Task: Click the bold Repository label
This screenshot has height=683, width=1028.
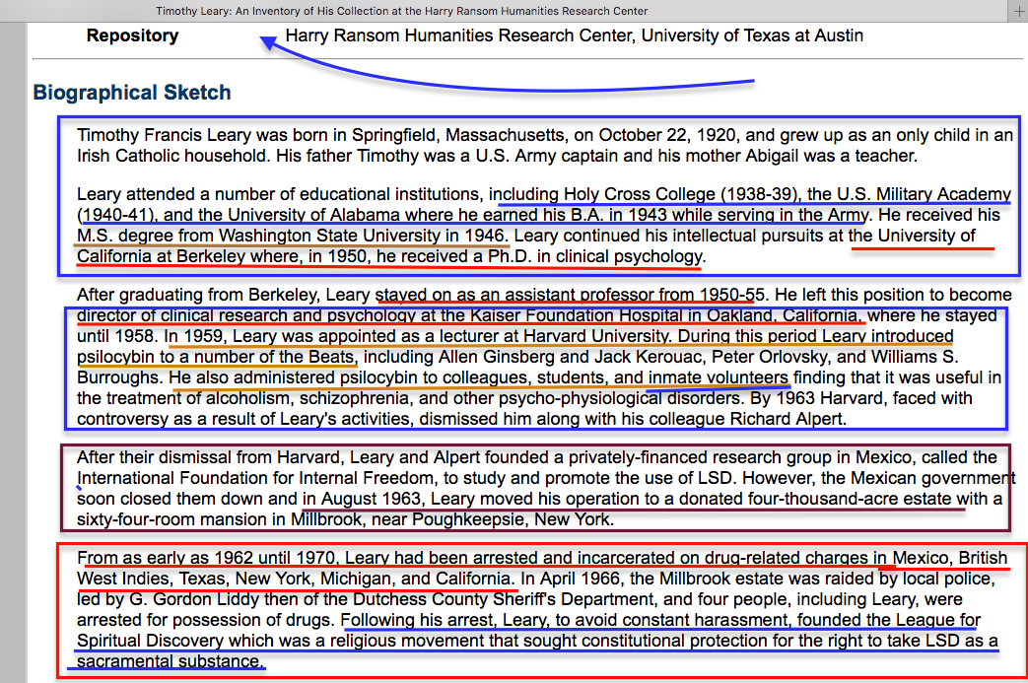Action: (132, 36)
